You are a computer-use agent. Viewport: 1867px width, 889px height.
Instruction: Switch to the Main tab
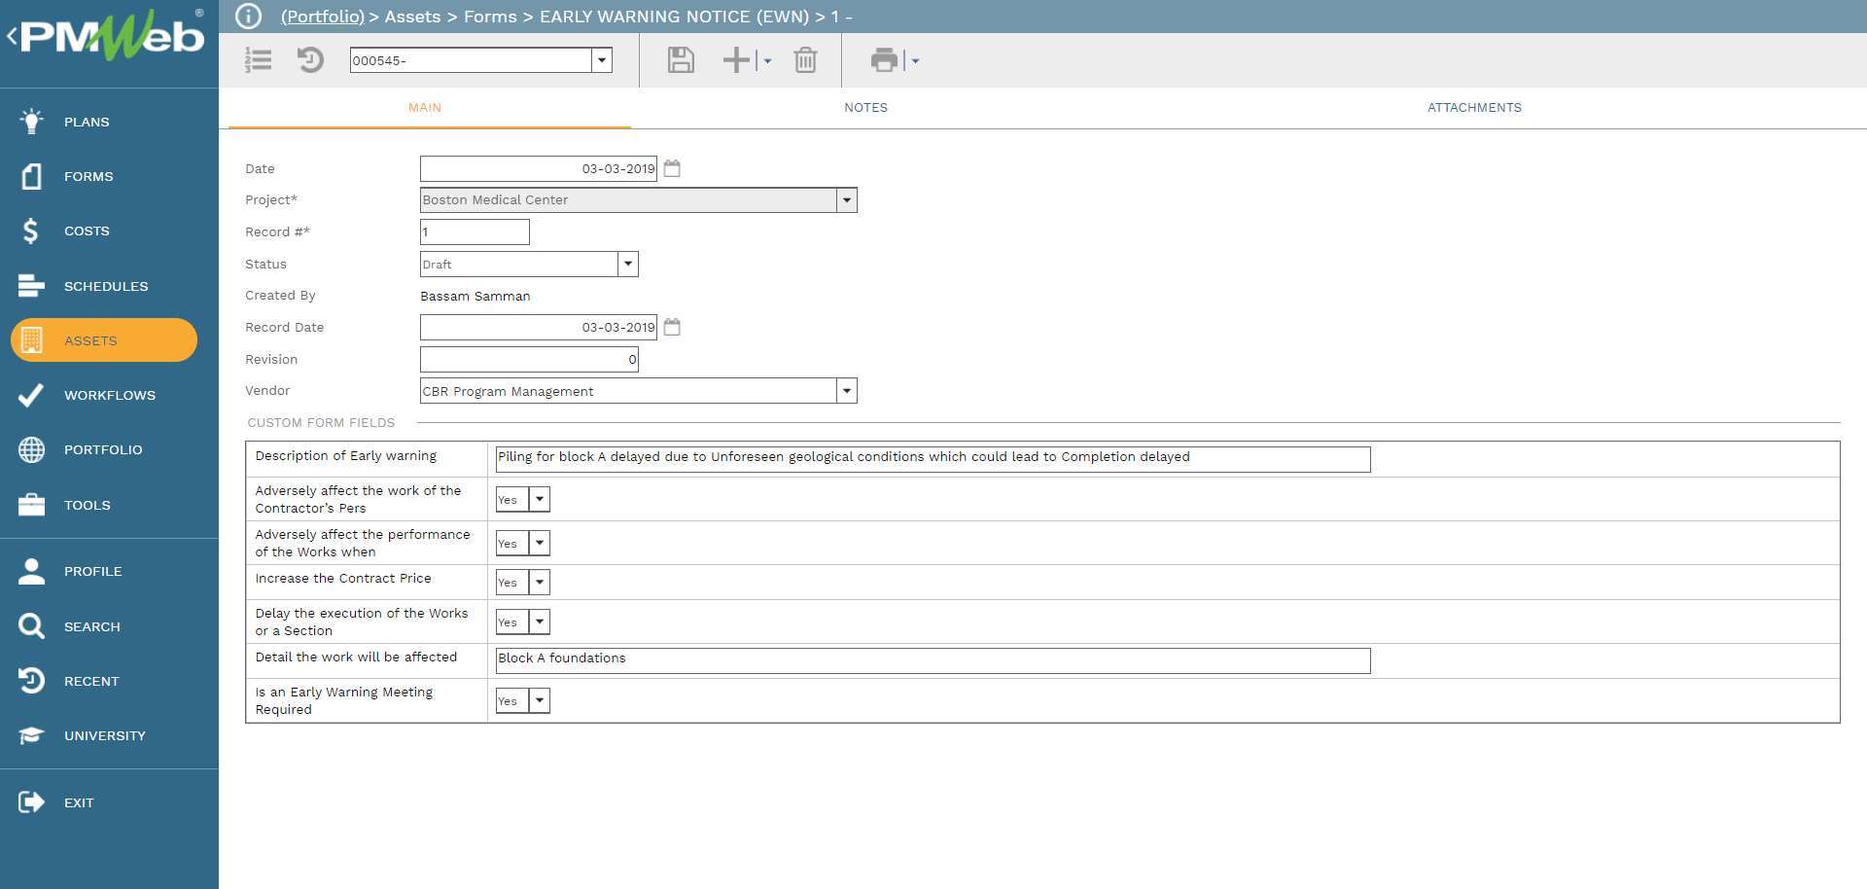click(425, 108)
